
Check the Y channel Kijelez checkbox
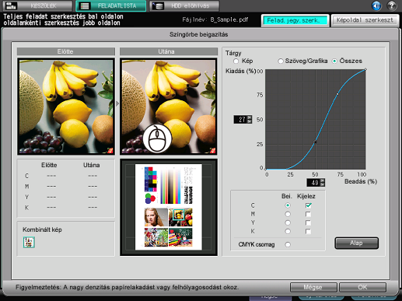[308, 222]
